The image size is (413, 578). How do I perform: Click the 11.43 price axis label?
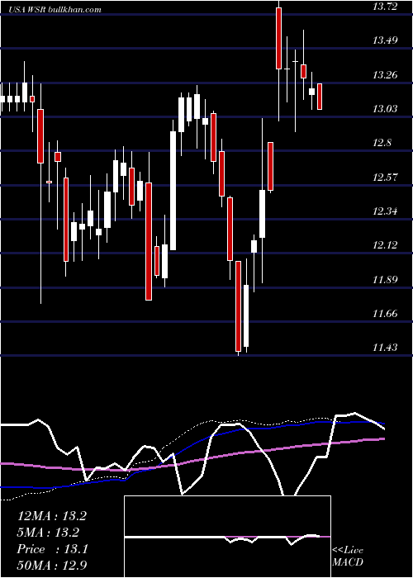pos(385,348)
